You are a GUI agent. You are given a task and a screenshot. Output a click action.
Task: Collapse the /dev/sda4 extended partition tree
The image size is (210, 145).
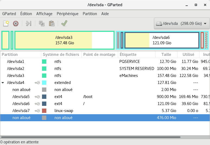tap(3, 83)
